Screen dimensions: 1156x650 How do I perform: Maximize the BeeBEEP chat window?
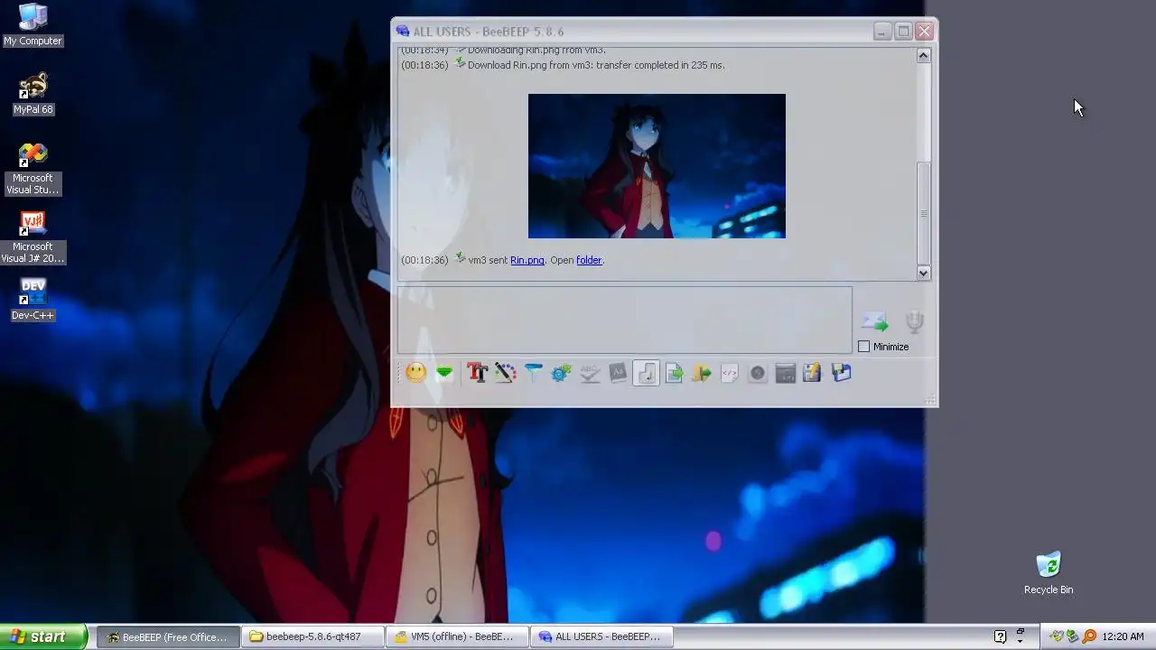903,32
